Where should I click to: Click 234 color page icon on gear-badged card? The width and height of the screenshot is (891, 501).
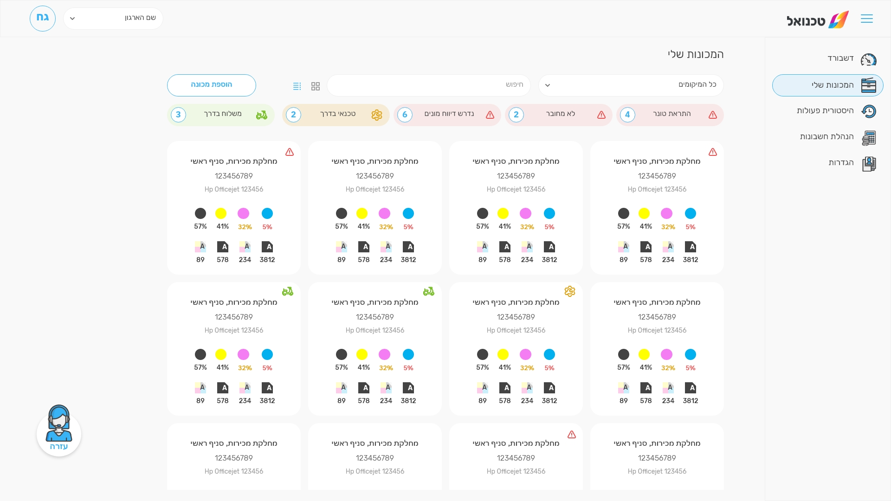(x=527, y=388)
